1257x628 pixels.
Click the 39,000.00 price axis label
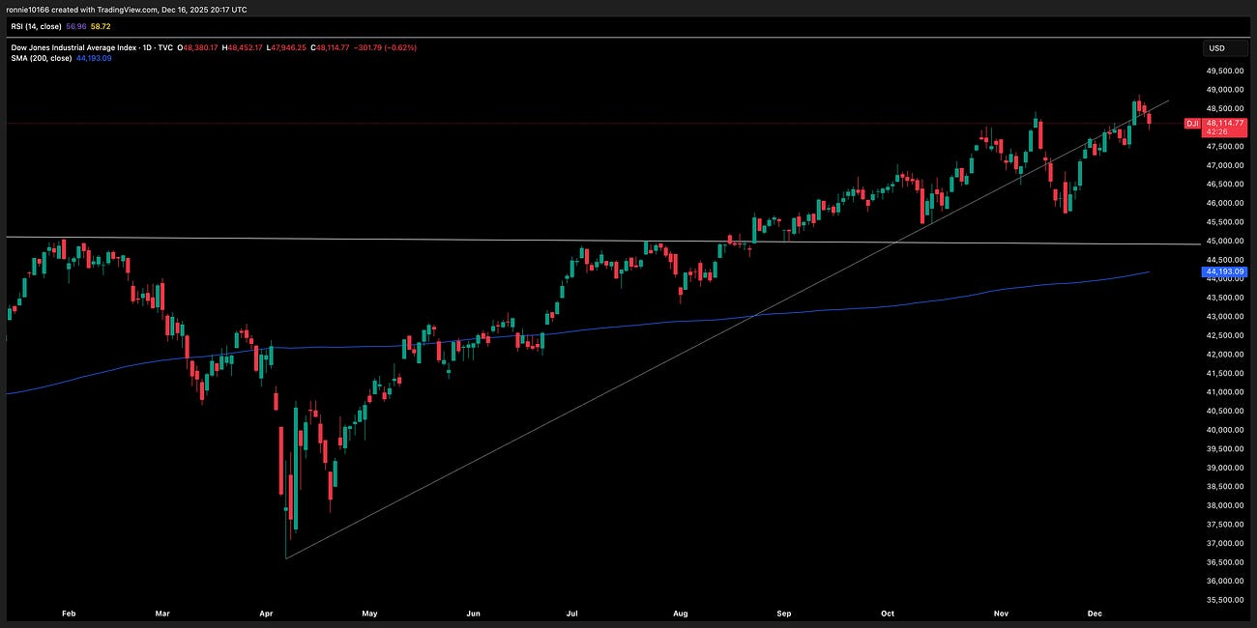coord(1225,467)
